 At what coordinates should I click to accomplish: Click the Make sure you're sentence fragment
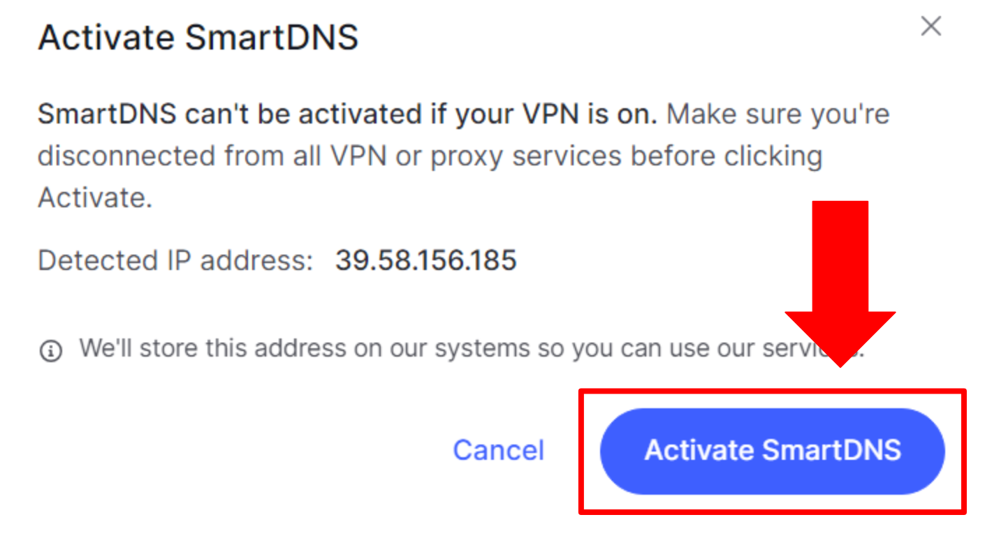click(778, 114)
